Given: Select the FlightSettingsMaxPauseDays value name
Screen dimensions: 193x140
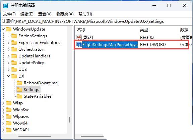Looking at the screenshot, I should coord(110,45).
